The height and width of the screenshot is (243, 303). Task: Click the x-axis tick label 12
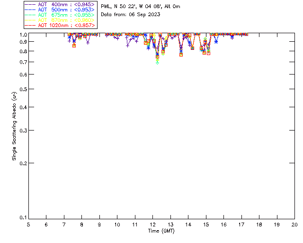click(152, 224)
